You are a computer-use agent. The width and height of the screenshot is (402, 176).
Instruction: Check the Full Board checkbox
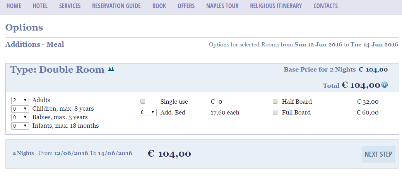tap(275, 112)
